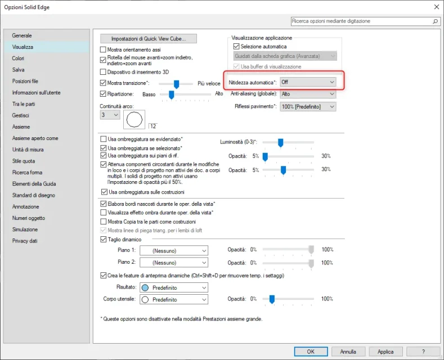Enable Mostra orientamento assi checkbox
444x360 pixels.
(103, 49)
